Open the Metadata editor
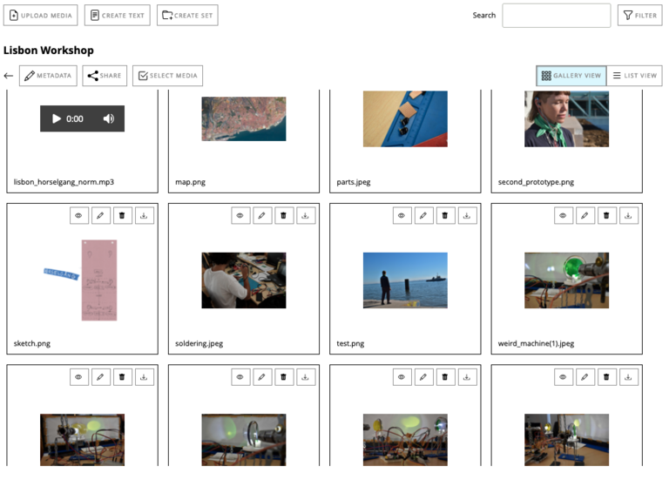The width and height of the screenshot is (669, 493). click(x=48, y=76)
